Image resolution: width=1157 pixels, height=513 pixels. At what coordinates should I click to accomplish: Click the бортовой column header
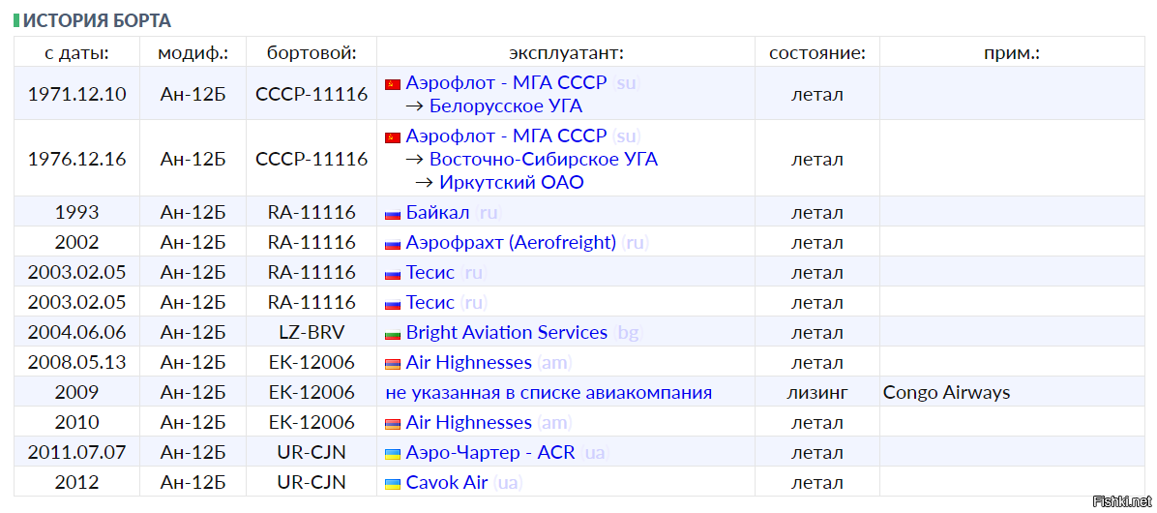(x=311, y=53)
